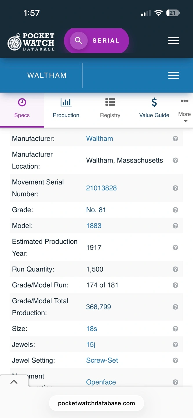Open the Waltham section hamburger menu
This screenshot has height=418, width=193.
click(x=174, y=75)
